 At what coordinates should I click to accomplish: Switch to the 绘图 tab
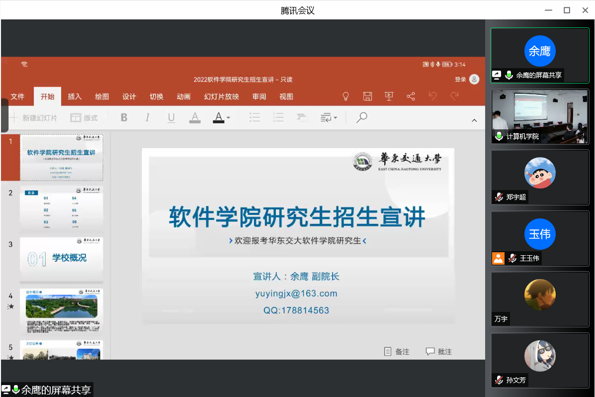pos(102,97)
